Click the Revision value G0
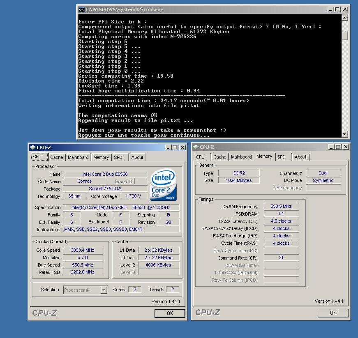Viewport: 358px width, 338px height. (169, 222)
